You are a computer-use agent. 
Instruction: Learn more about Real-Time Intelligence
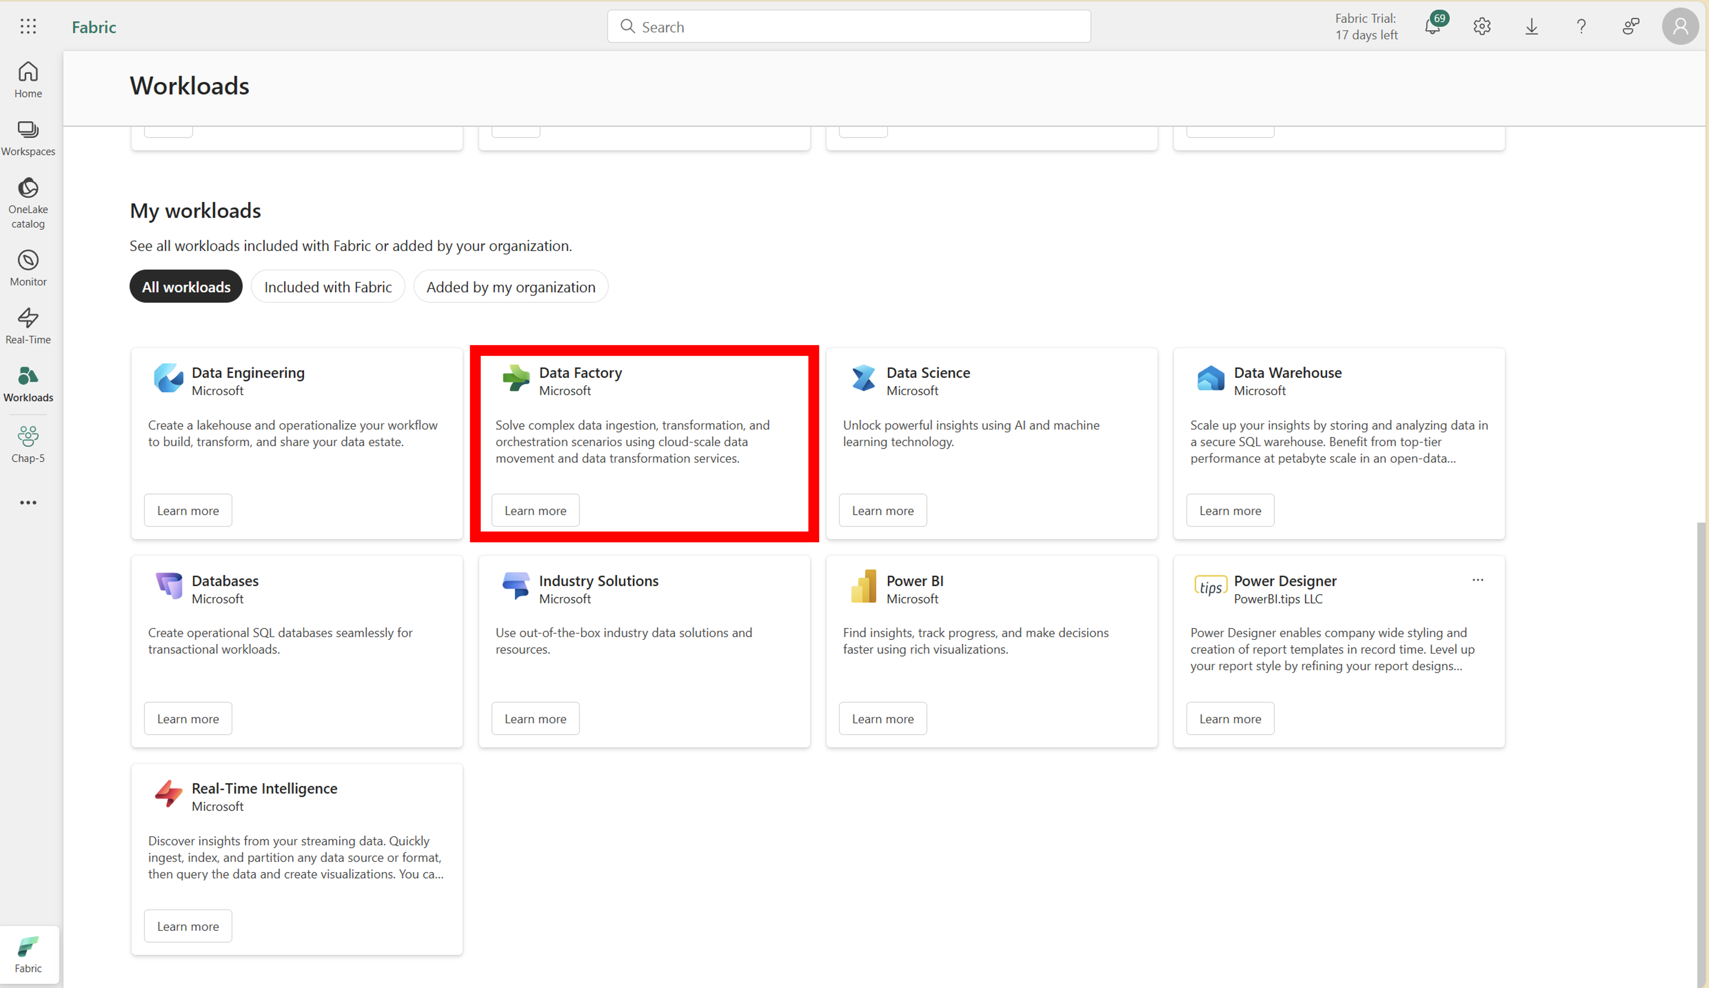tap(188, 926)
